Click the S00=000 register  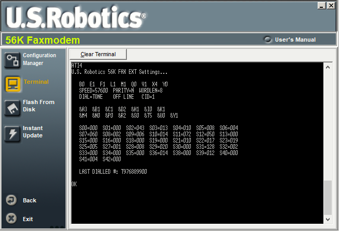tap(88, 128)
